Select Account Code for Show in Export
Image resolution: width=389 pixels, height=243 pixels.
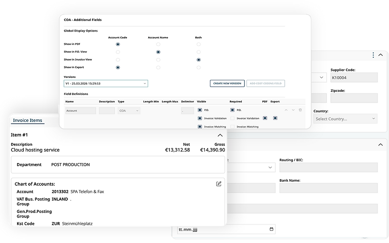[x=118, y=67]
